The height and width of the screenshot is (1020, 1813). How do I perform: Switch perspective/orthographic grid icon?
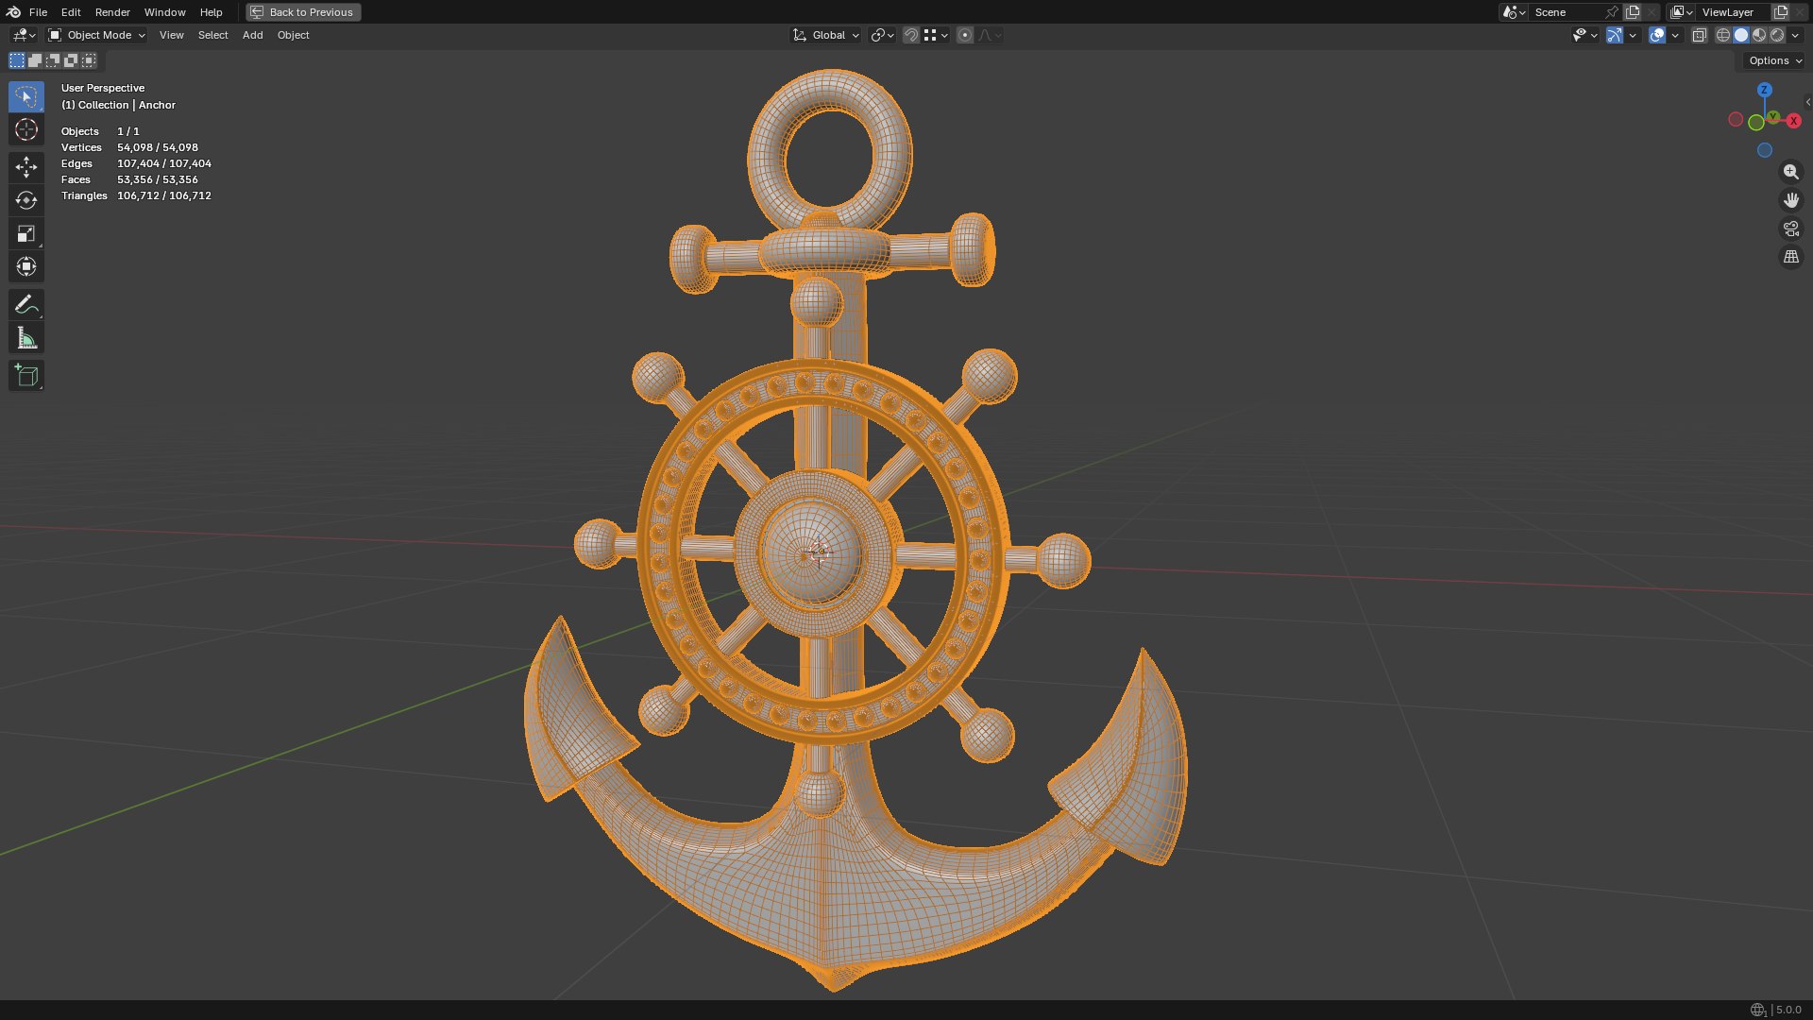point(1790,257)
